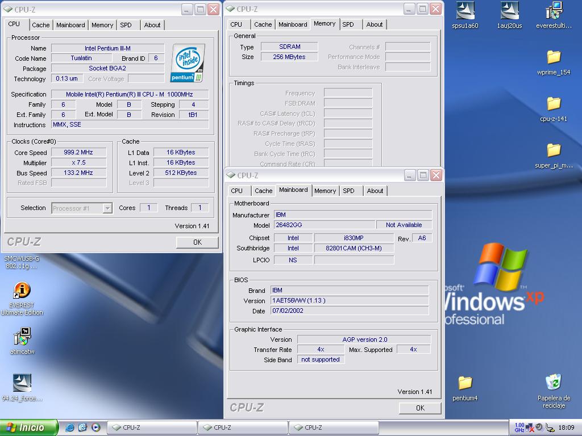This screenshot has width=582, height=436.
Task: Click the Bus Speed 133.2 MHz value
Action: [x=78, y=173]
